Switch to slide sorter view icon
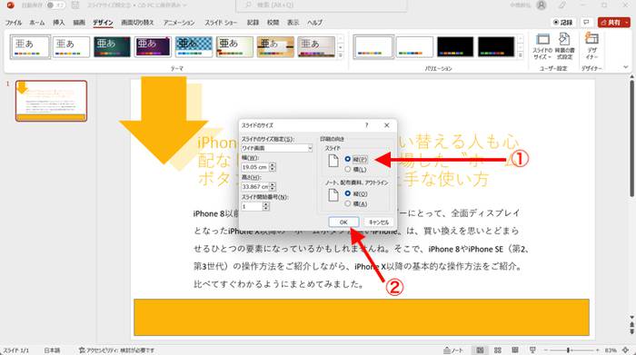The width and height of the screenshot is (636, 355). pyautogui.click(x=498, y=350)
